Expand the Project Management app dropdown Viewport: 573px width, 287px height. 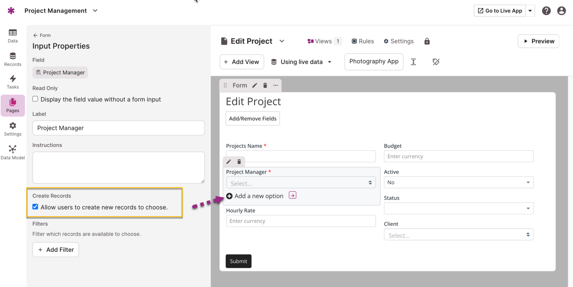click(x=95, y=11)
